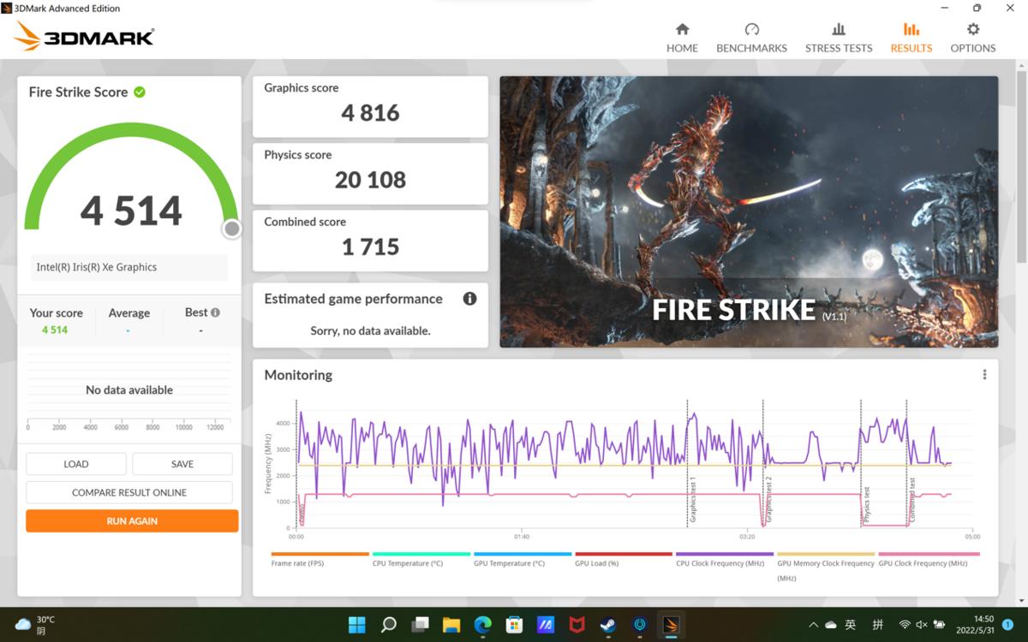Open McAfee from the taskbar

click(576, 625)
